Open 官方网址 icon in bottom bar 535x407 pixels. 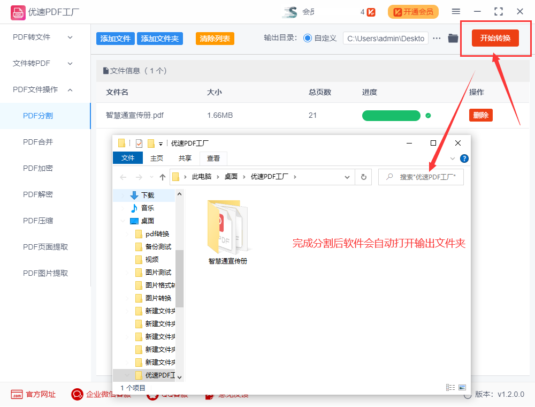click(x=17, y=395)
